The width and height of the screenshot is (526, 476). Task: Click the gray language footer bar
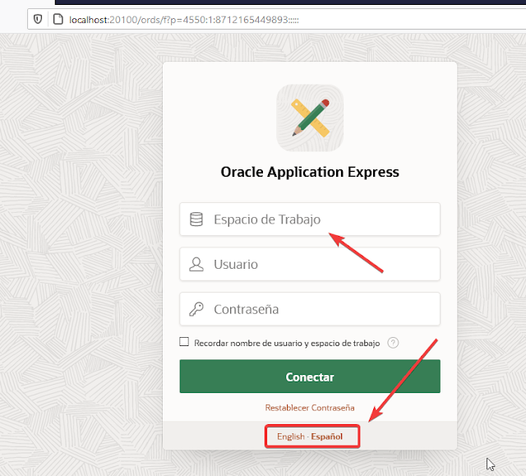[411, 436]
